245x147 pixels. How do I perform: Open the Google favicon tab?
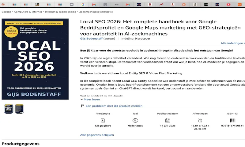(x=83, y=5)
